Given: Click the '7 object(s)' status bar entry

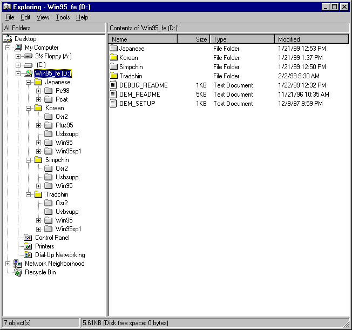Looking at the screenshot, I should pos(40,323).
